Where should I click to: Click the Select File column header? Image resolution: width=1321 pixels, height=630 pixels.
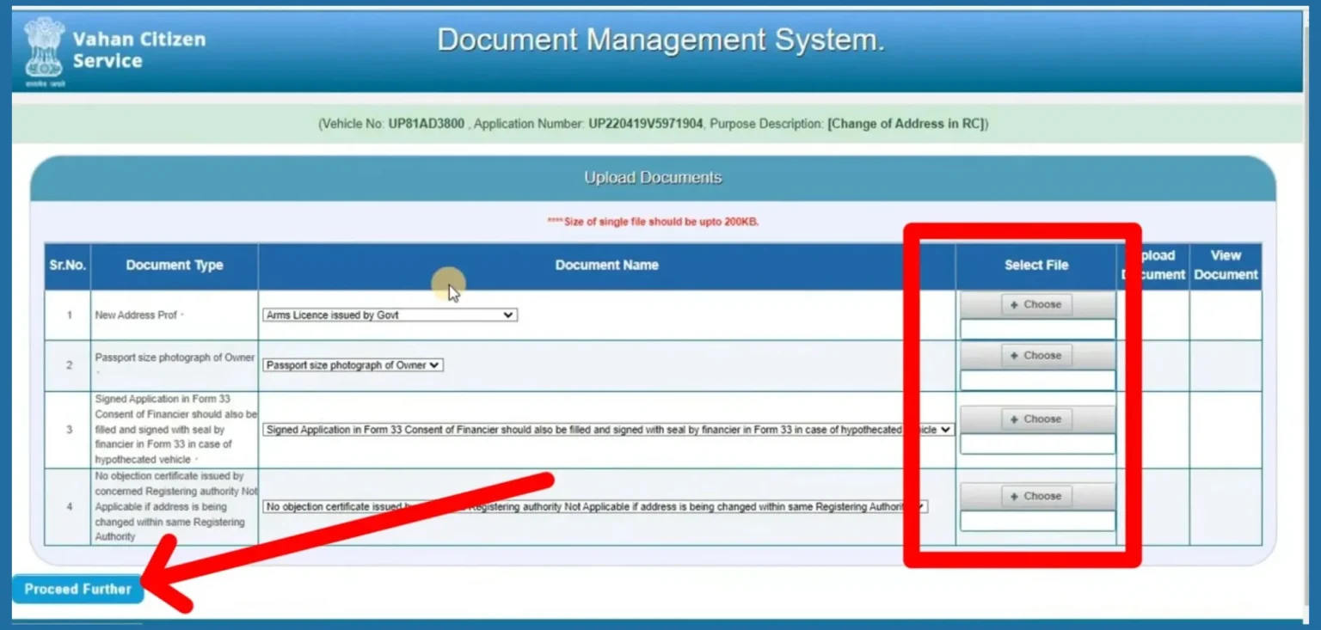tap(1036, 265)
